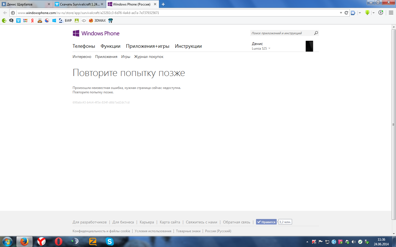Open the eye-shaped copyright bookmark icon
This screenshot has height=247, width=396.
(x=84, y=21)
